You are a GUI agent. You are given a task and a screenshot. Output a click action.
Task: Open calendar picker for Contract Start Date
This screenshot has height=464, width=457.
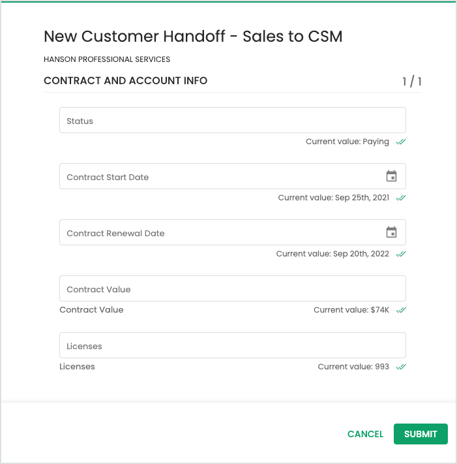point(391,176)
